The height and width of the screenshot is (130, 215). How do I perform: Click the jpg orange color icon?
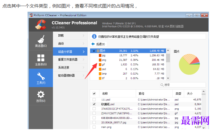[100, 55]
